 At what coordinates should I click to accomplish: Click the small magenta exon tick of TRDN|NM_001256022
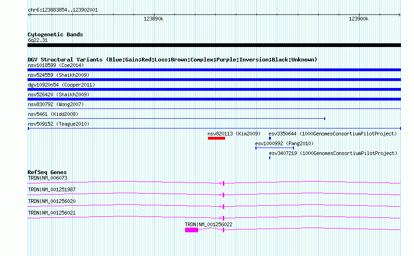[x=223, y=230]
